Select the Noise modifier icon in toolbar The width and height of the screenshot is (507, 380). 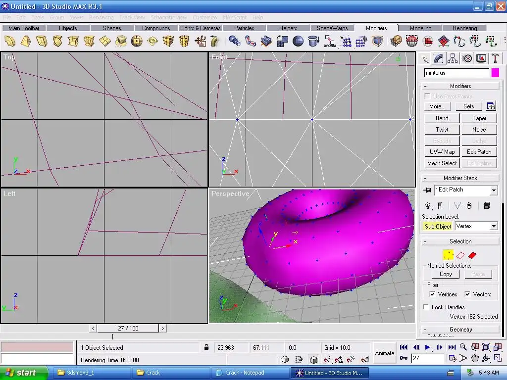click(x=89, y=41)
